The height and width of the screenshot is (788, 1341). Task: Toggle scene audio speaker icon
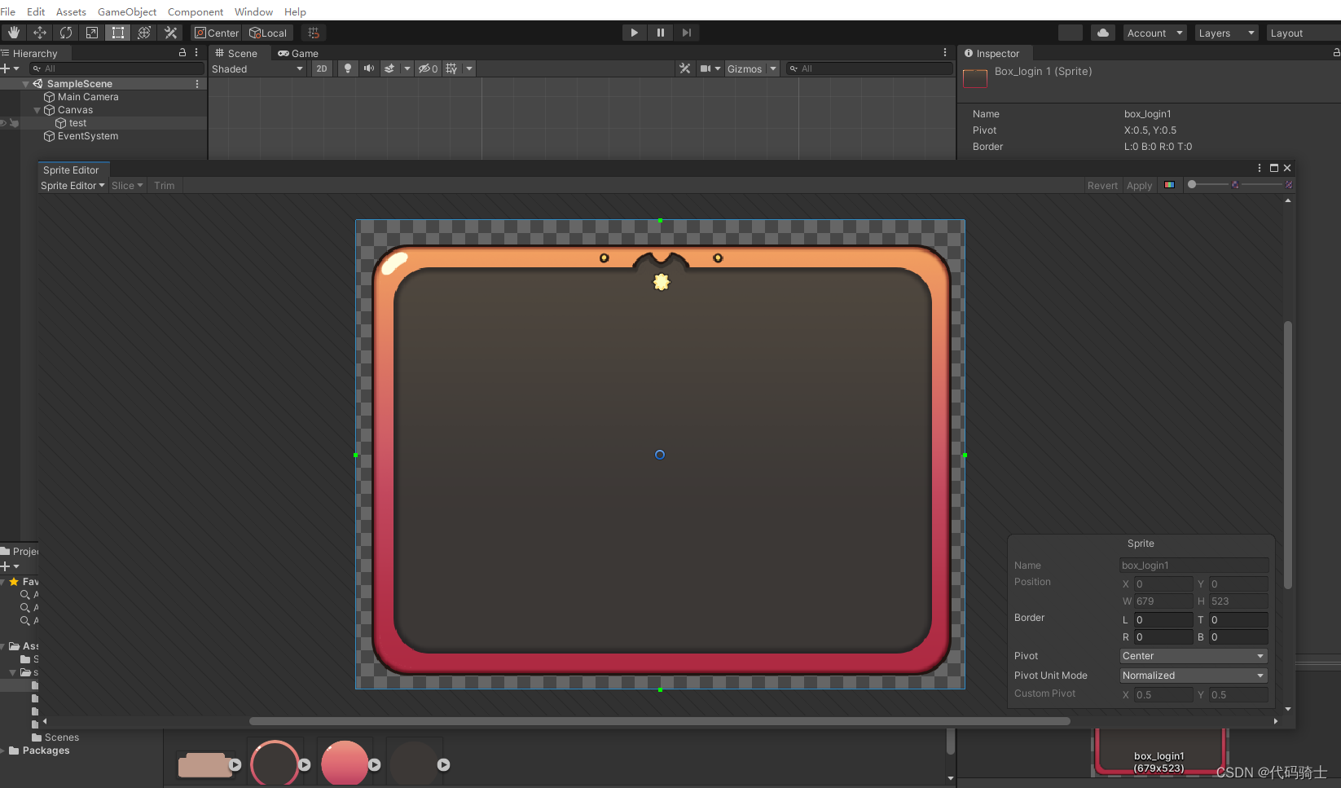[x=369, y=68]
